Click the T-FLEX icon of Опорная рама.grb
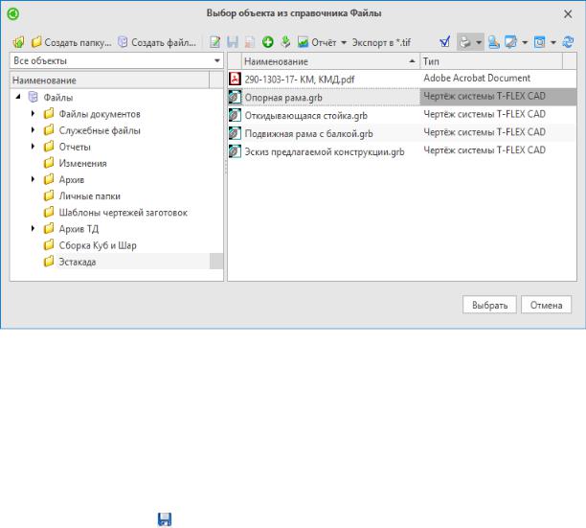This screenshot has width=586, height=528. [235, 97]
